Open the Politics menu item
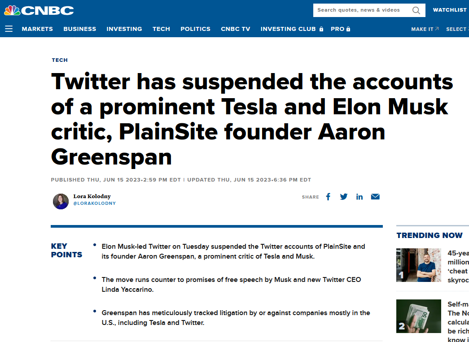This screenshot has width=469, height=342. [x=195, y=29]
